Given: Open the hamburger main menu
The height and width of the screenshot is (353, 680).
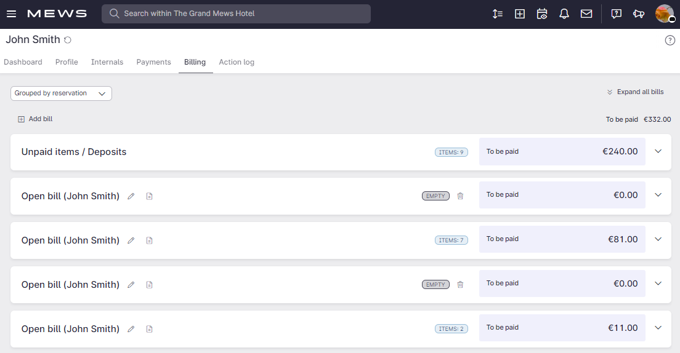Looking at the screenshot, I should pyautogui.click(x=11, y=14).
